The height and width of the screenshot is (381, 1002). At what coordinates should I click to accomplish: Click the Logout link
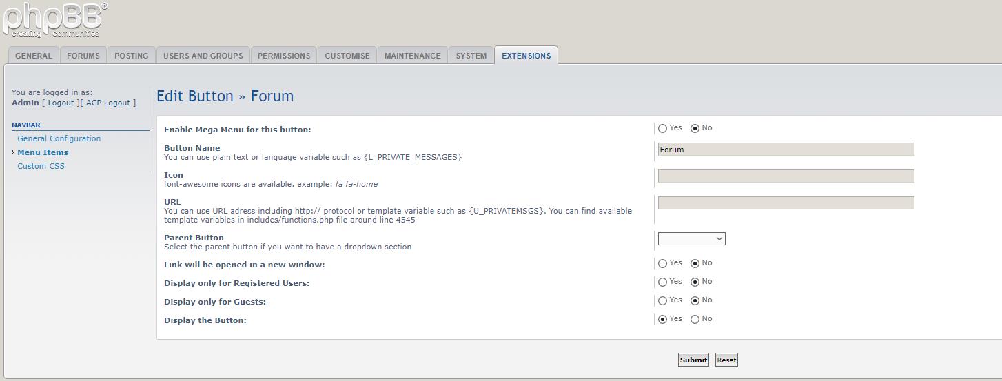coord(61,103)
